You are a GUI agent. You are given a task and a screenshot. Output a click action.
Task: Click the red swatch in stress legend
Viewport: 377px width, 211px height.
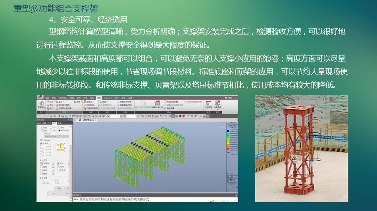coord(228,150)
